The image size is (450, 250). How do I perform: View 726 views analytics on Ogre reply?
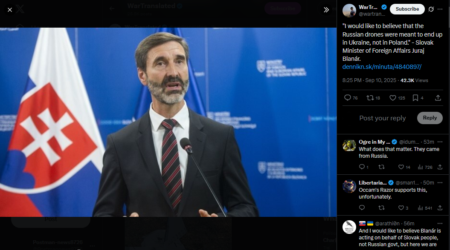[425, 167]
